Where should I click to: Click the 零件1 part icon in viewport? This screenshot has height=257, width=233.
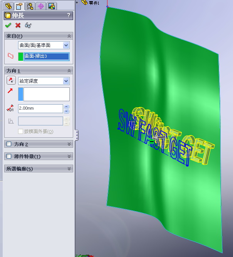point(84,2)
